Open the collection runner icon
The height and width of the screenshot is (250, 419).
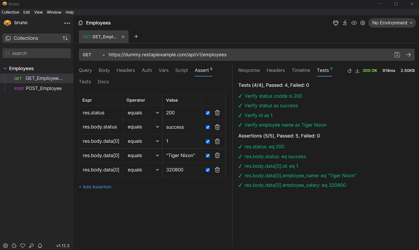click(345, 23)
